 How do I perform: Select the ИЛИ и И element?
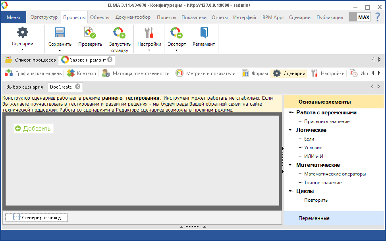[313, 156]
